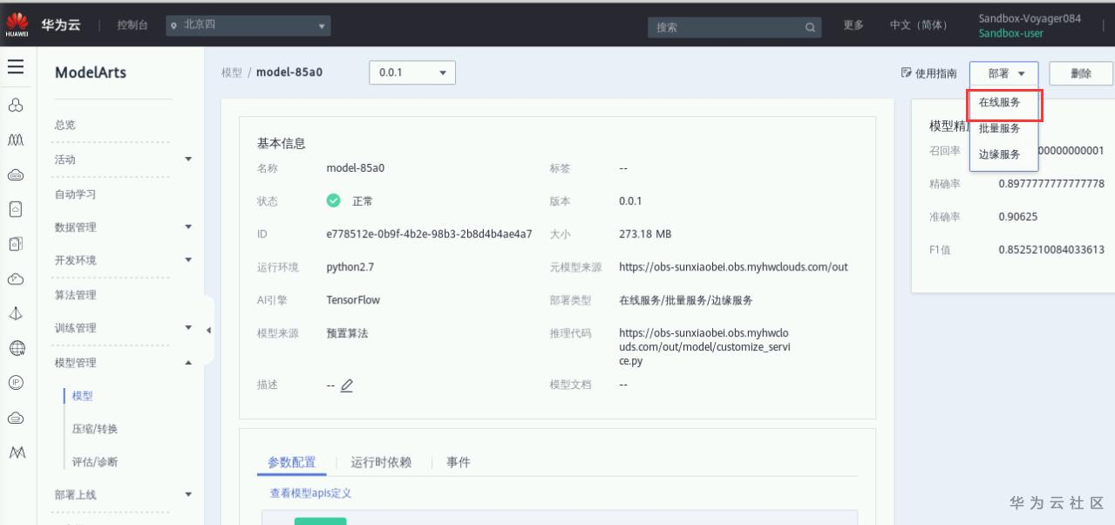Open 自动学习 in the sidebar

76,194
